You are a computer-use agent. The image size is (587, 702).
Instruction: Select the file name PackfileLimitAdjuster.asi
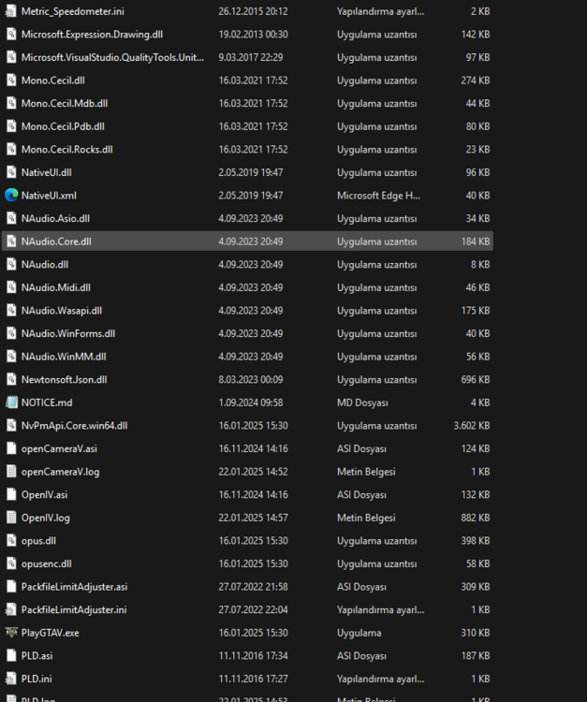tap(74, 587)
